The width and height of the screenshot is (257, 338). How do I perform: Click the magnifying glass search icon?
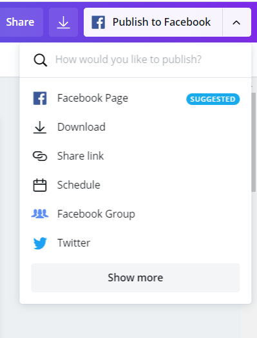(x=41, y=60)
